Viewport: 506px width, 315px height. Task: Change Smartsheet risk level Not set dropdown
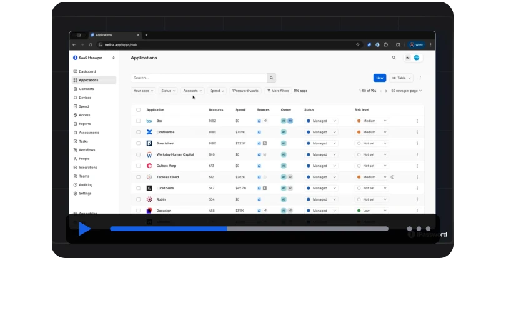pyautogui.click(x=372, y=143)
